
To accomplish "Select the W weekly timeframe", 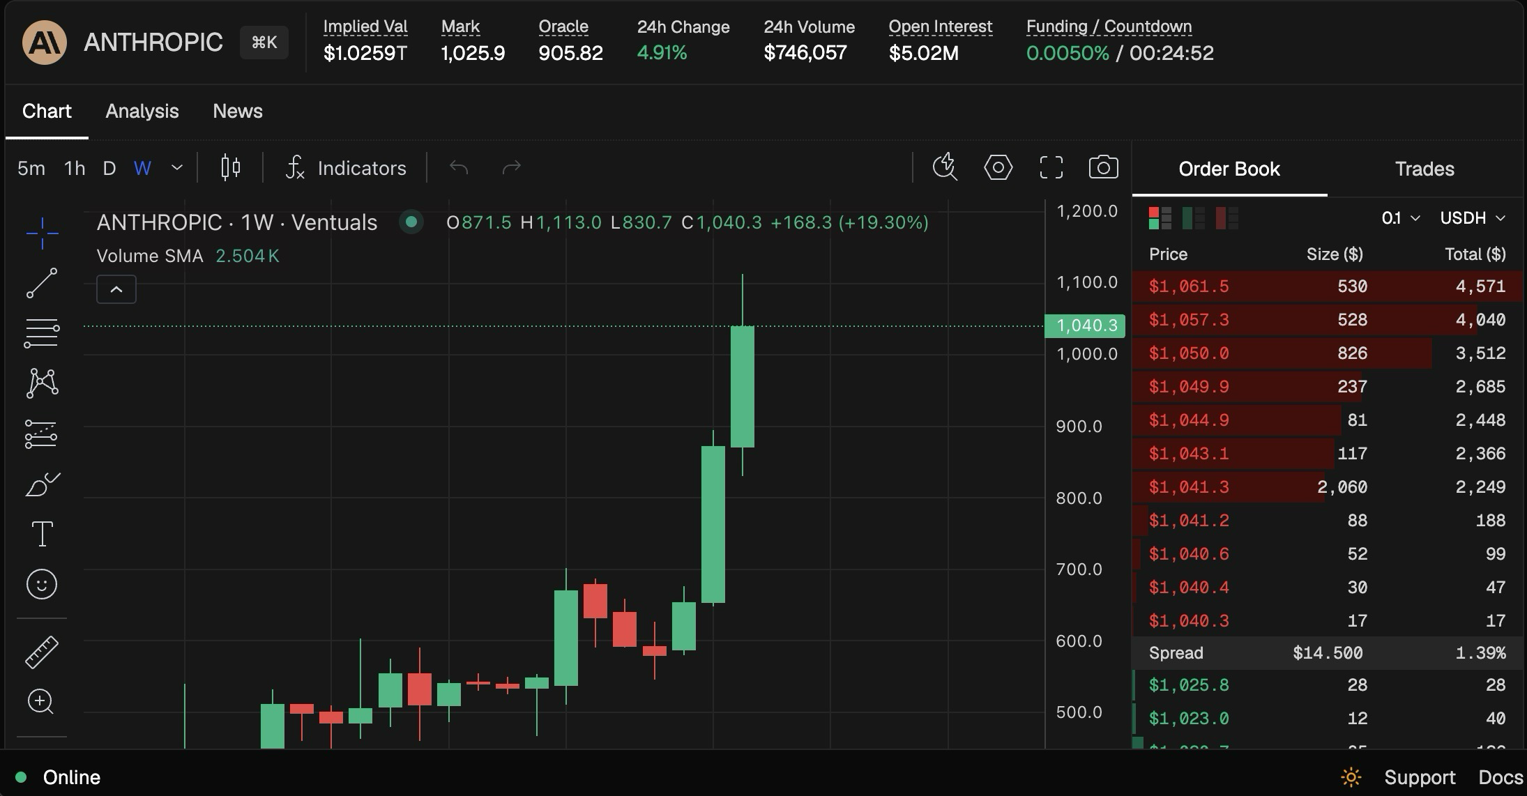I will [x=142, y=168].
